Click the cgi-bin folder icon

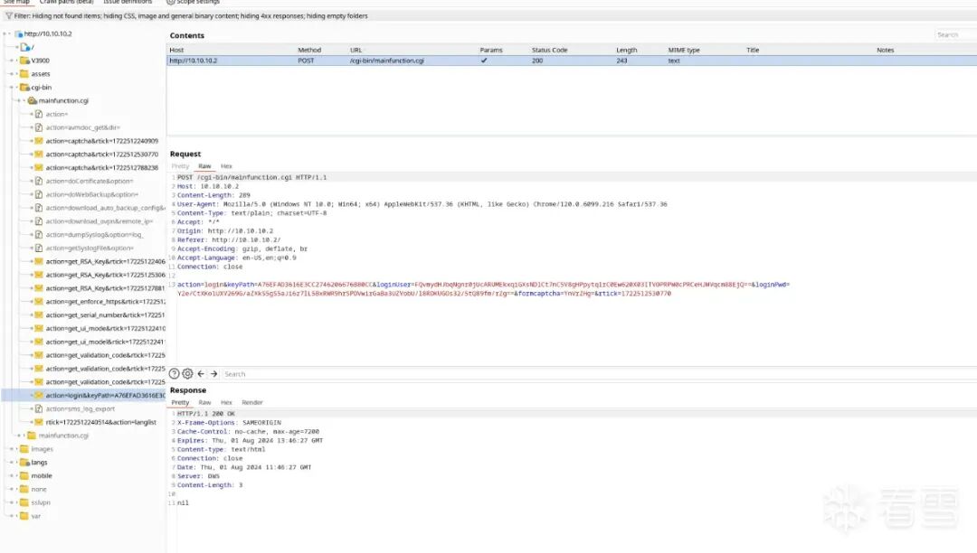25,88
